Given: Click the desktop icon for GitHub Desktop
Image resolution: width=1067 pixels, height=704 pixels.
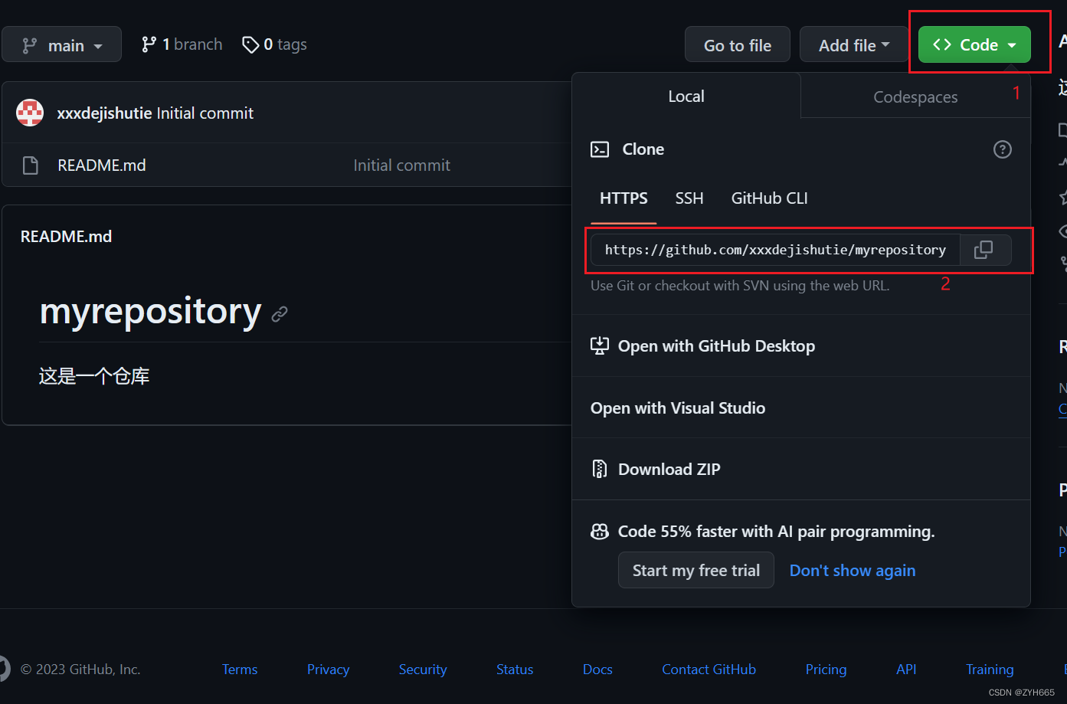Looking at the screenshot, I should coord(600,345).
